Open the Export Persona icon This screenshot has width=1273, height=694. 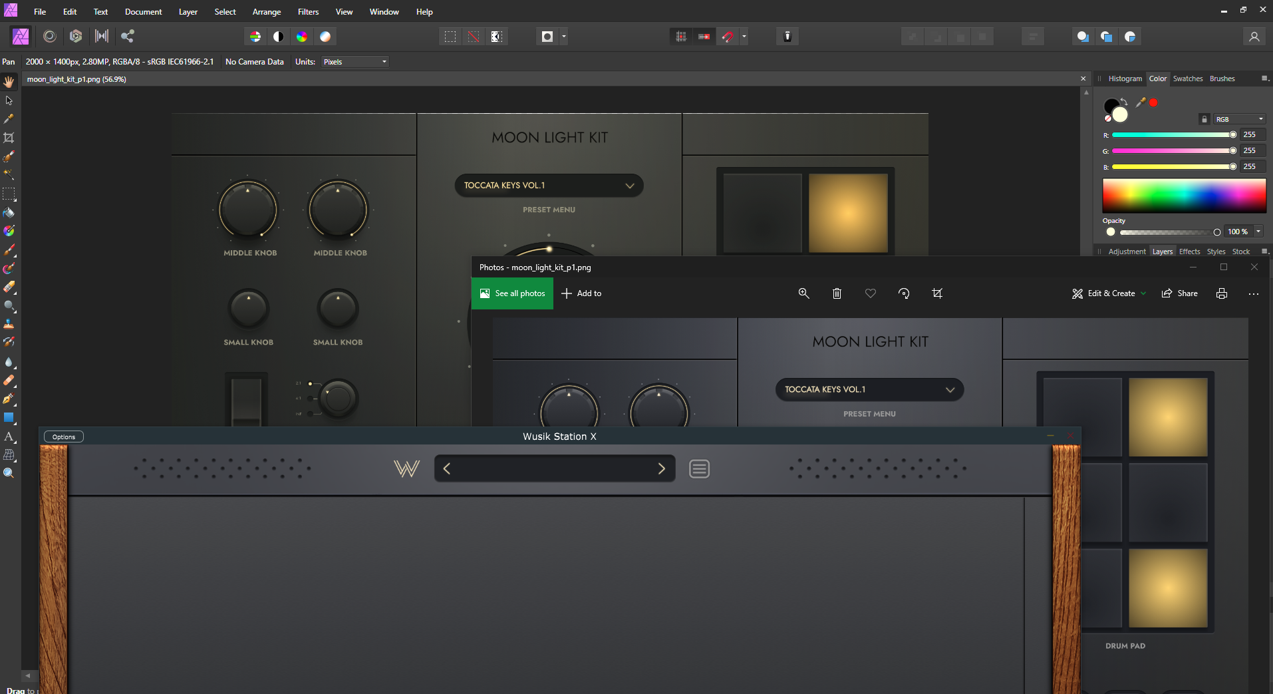pos(128,37)
